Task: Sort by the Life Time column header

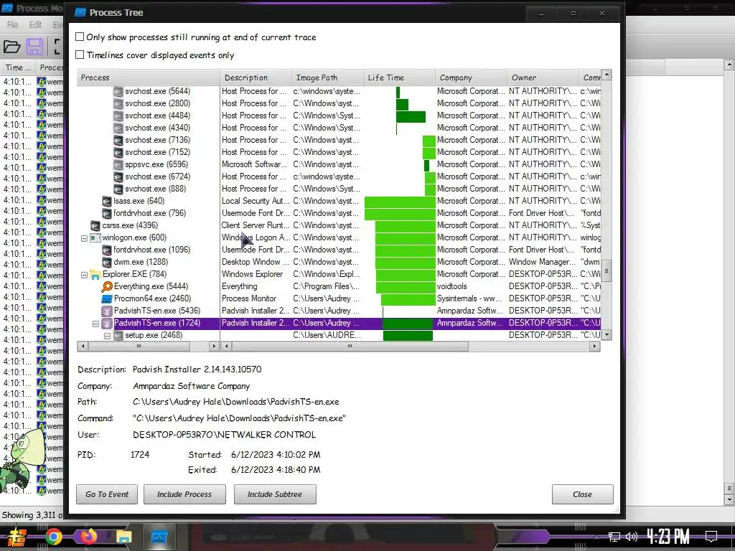Action: (399, 77)
